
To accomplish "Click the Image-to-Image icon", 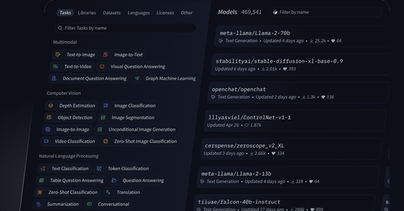I will [48, 129].
